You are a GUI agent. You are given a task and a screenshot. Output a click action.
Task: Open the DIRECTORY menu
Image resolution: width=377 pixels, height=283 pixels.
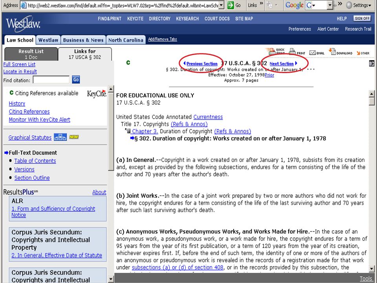click(x=160, y=19)
